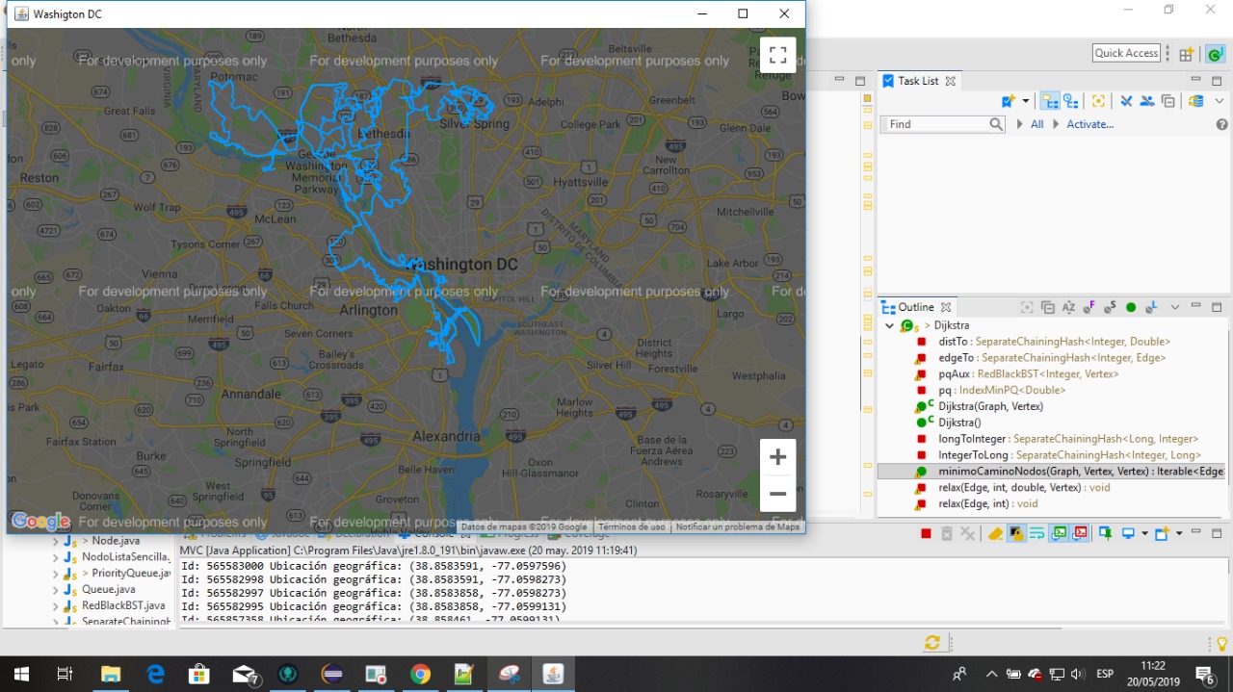Toggle word wrap in the console
This screenshot has width=1233, height=692.
click(x=1037, y=533)
